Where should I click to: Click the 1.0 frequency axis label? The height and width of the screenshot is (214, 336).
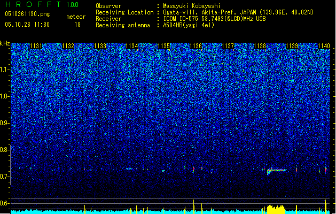pos(5,96)
